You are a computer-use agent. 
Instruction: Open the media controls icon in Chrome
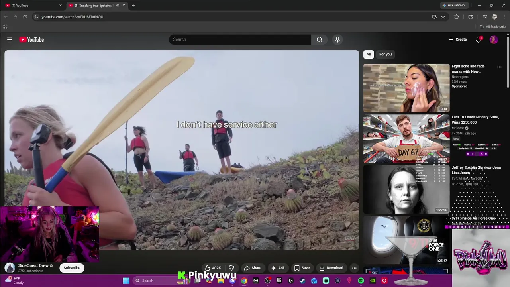click(485, 17)
